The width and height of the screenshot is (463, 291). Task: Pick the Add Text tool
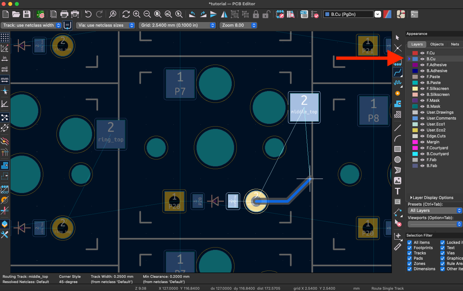(x=398, y=191)
